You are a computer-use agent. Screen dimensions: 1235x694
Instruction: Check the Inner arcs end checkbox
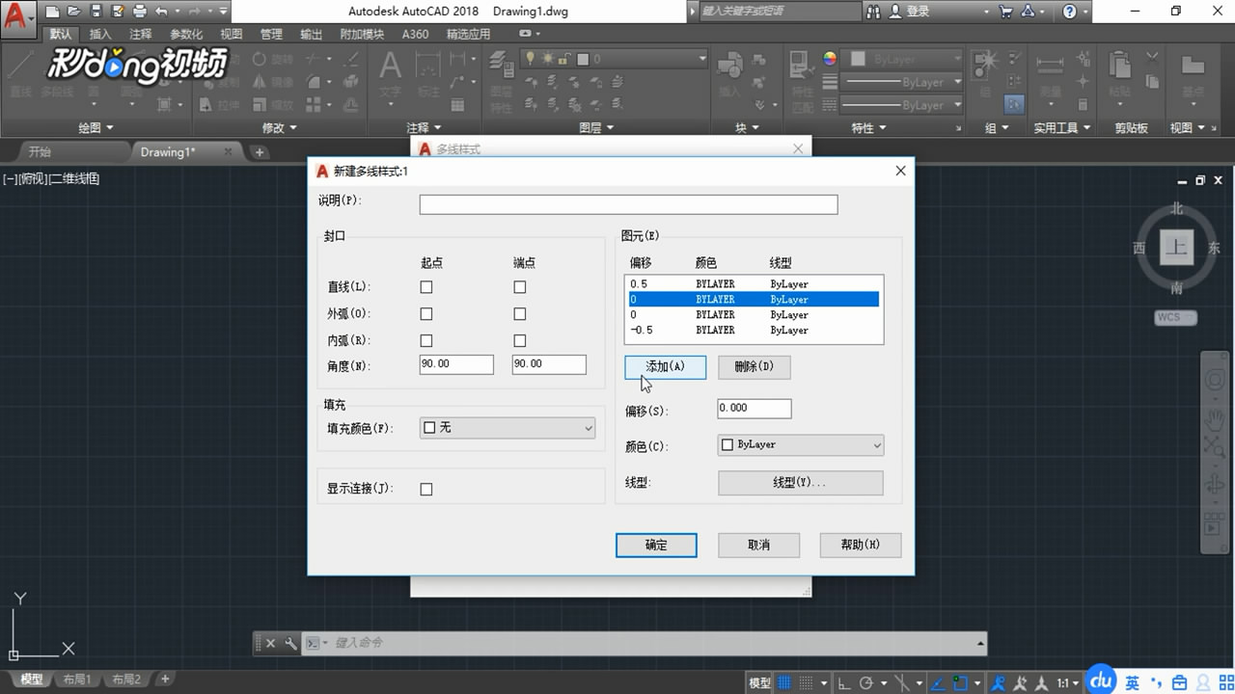[x=520, y=341]
